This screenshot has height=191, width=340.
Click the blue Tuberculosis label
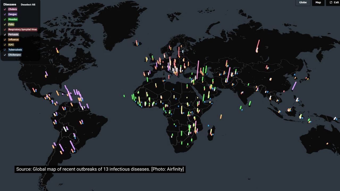pyautogui.click(x=15, y=50)
